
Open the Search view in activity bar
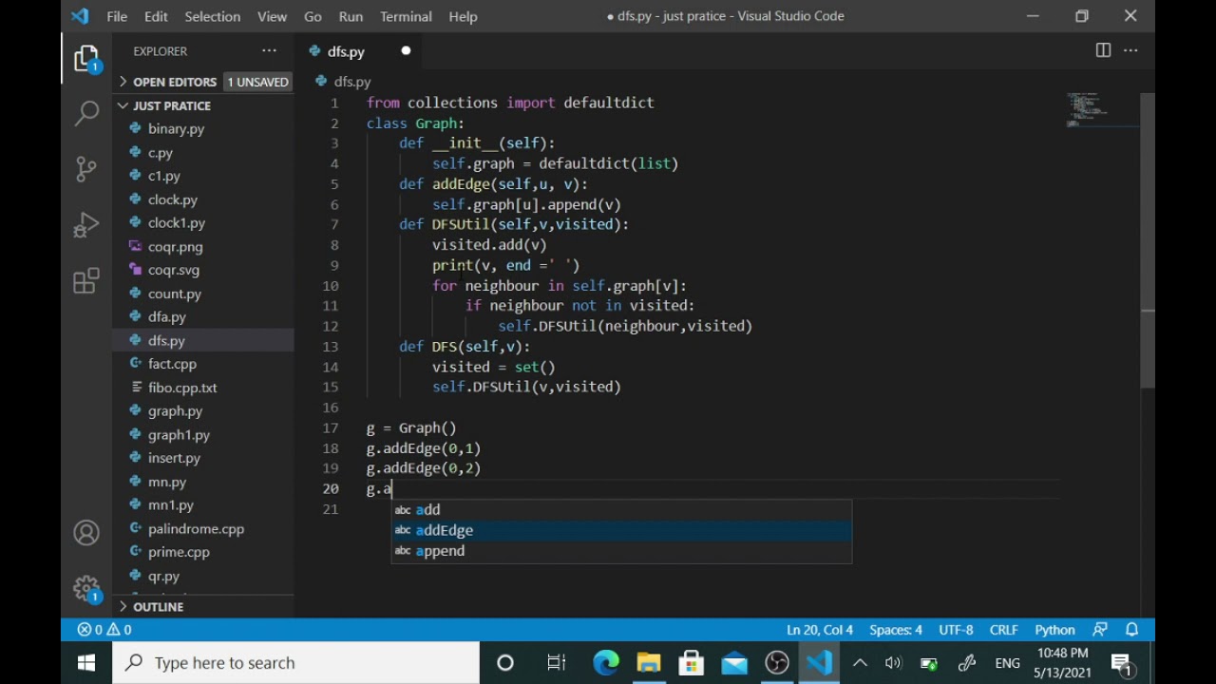click(x=86, y=114)
